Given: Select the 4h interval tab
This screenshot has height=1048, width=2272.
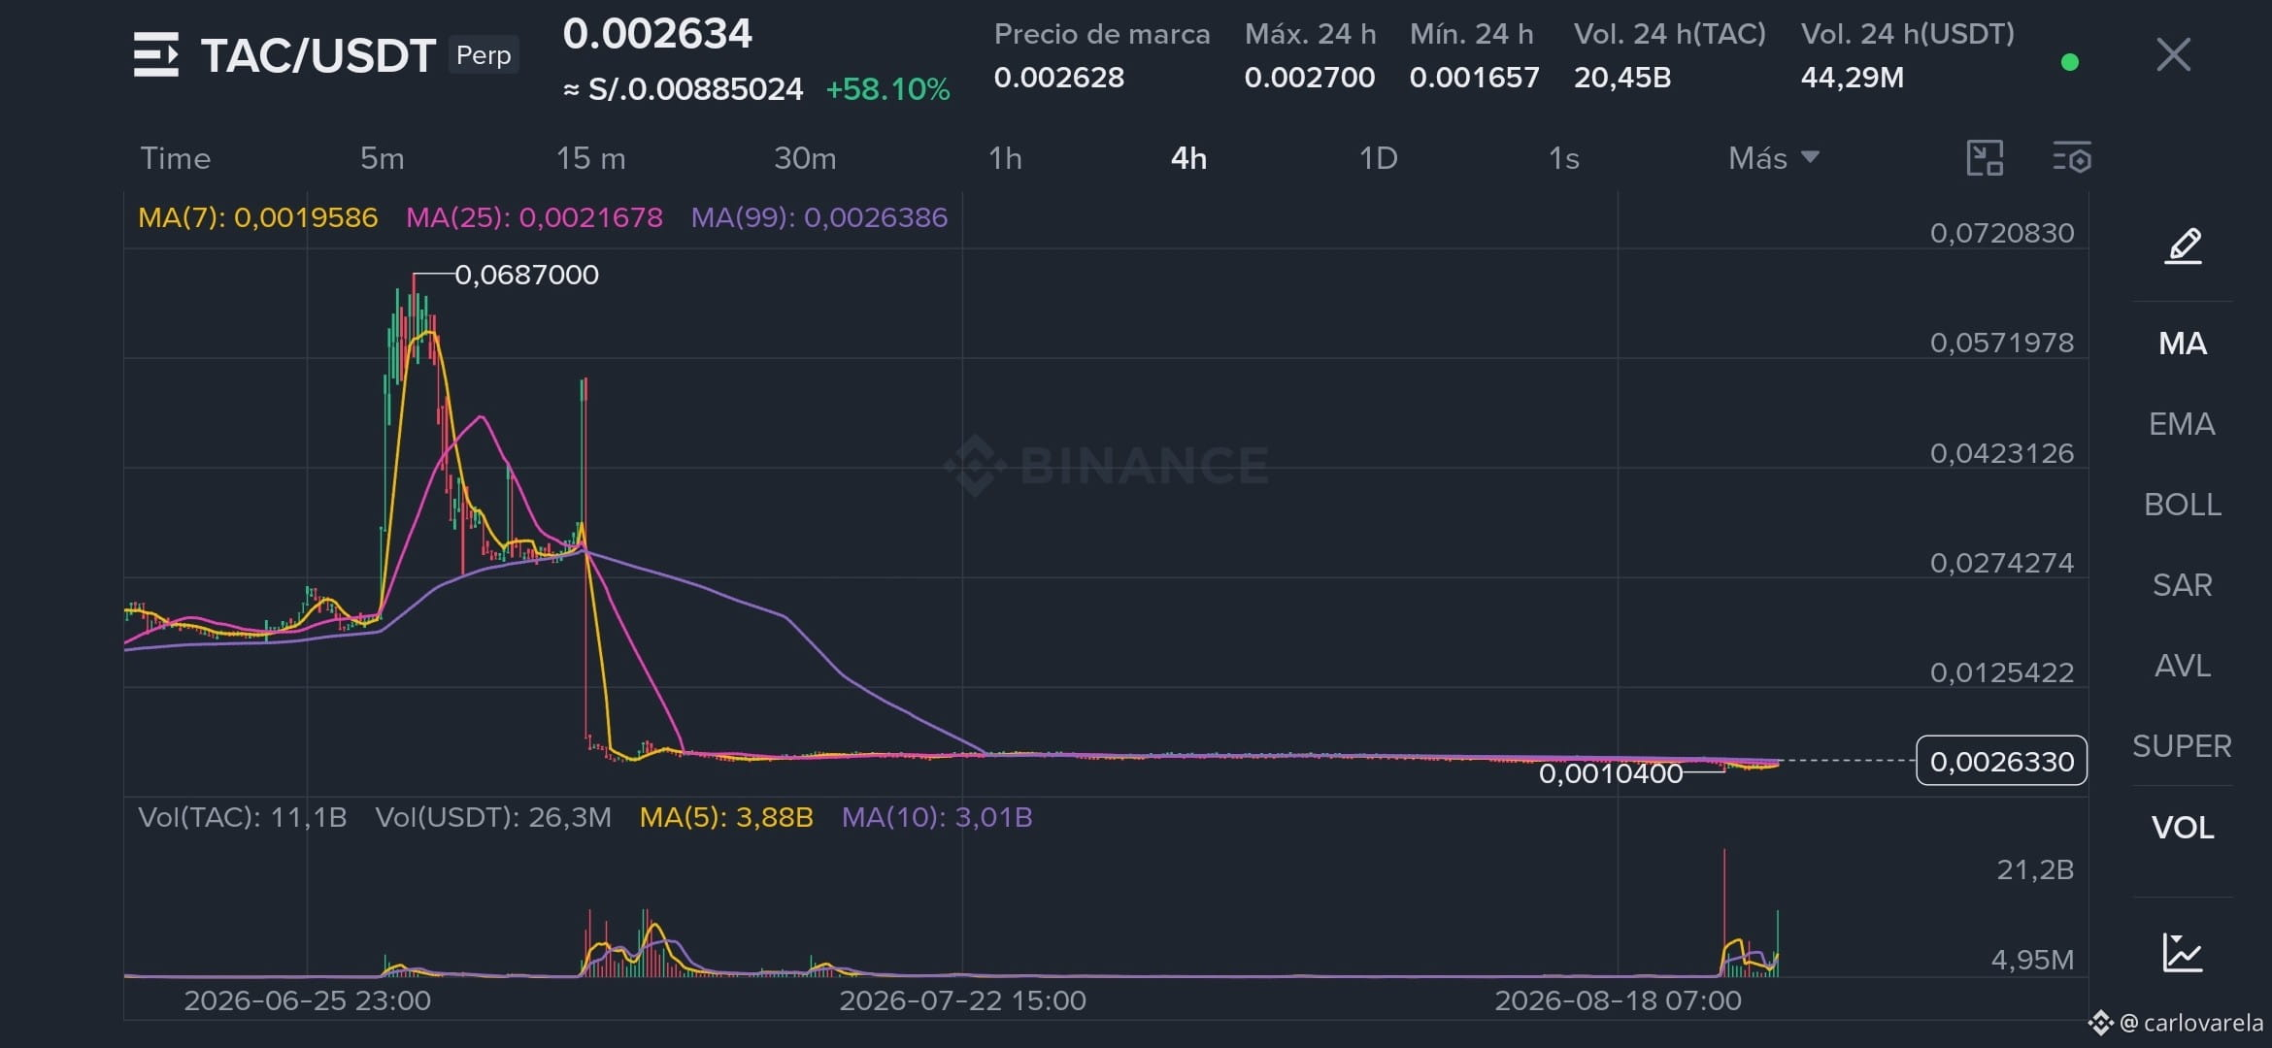Looking at the screenshot, I should coord(1188,158).
